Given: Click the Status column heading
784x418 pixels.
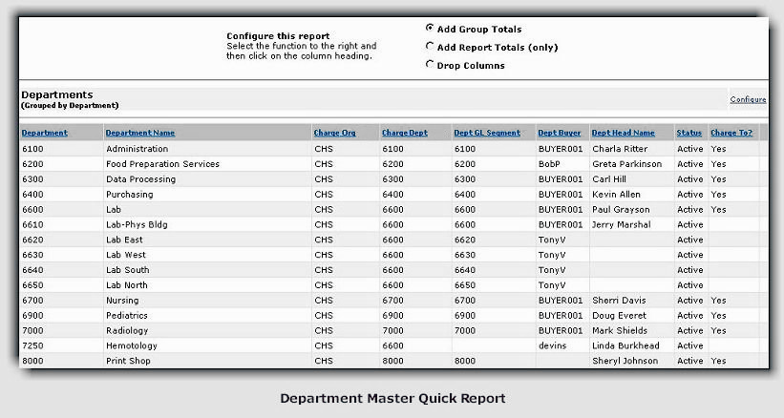Looking at the screenshot, I should 689,133.
